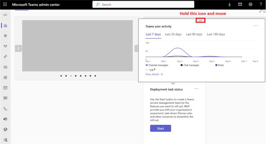Click the drag handle on Deployment task status card
Screen dimensions: 266x144
(173, 83)
